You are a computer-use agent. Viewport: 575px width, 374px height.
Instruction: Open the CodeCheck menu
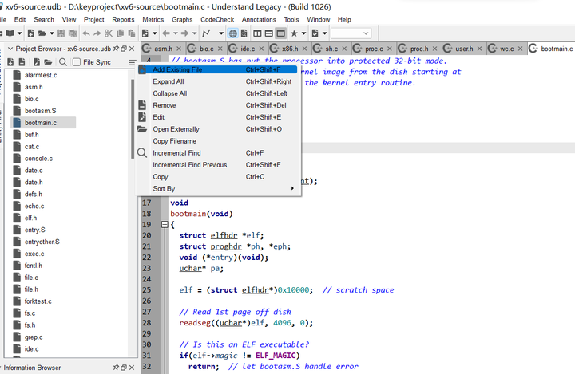(217, 19)
